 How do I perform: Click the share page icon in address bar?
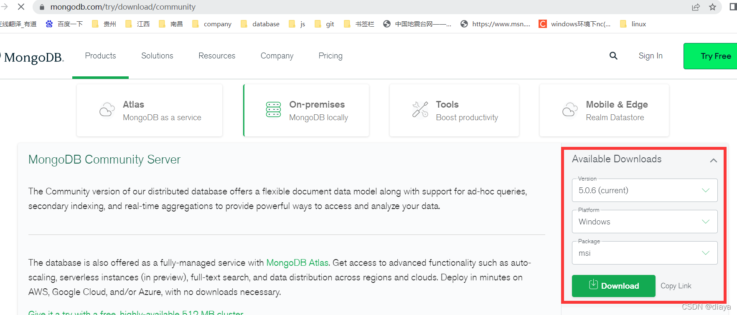[696, 7]
